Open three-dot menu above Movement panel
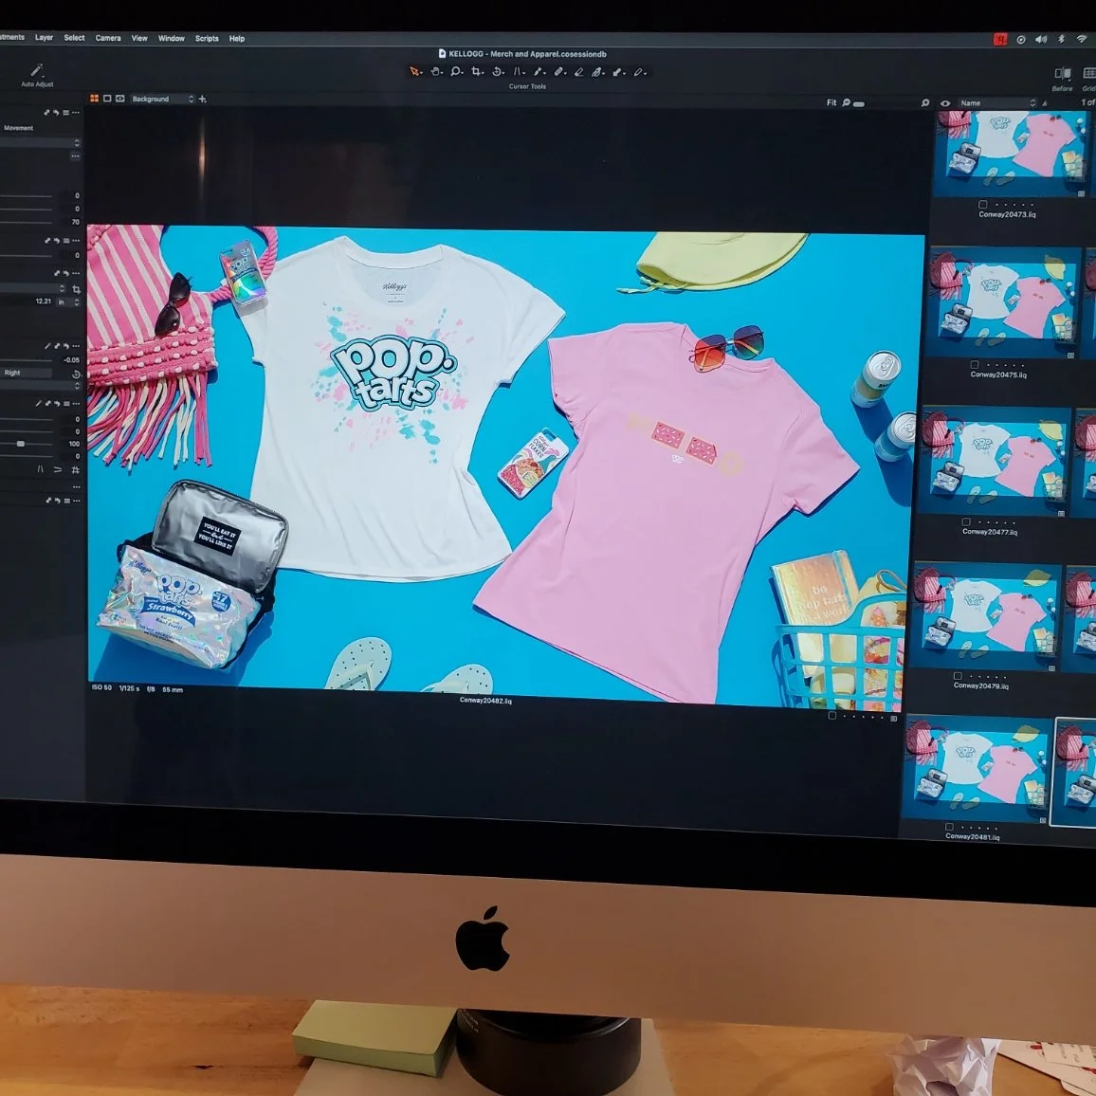Image resolution: width=1096 pixels, height=1096 pixels. point(76,113)
